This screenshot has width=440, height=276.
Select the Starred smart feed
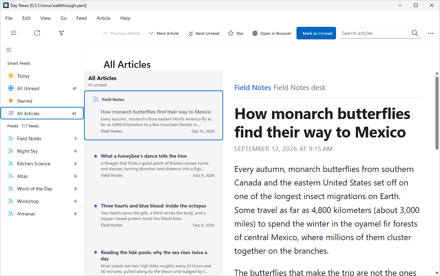click(x=42, y=101)
